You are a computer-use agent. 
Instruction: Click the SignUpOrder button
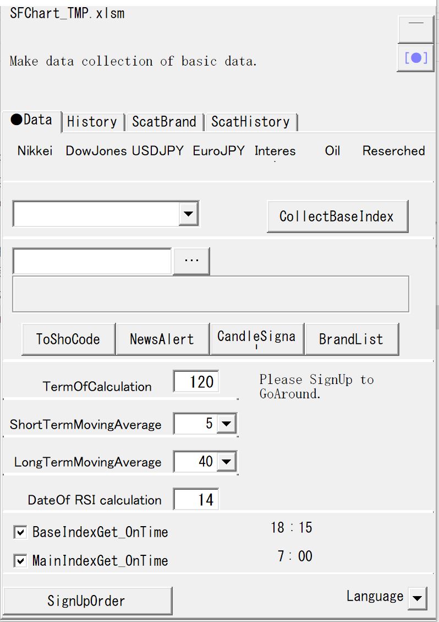[x=87, y=601]
